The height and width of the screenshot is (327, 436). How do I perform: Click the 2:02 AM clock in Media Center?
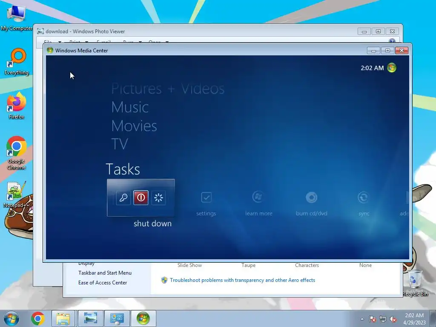coord(372,68)
